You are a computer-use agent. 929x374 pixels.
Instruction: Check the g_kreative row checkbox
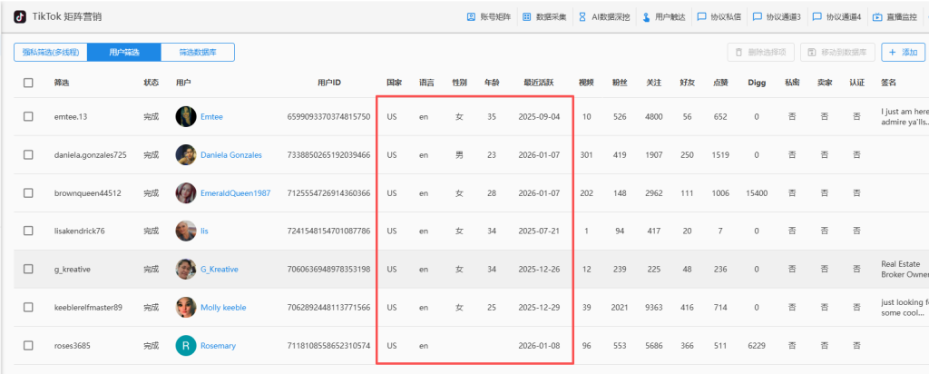(28, 269)
